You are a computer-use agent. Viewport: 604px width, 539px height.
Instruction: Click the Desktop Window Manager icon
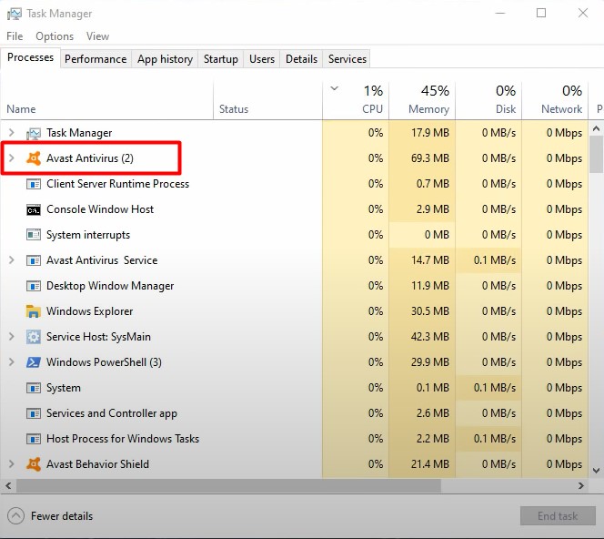(34, 286)
